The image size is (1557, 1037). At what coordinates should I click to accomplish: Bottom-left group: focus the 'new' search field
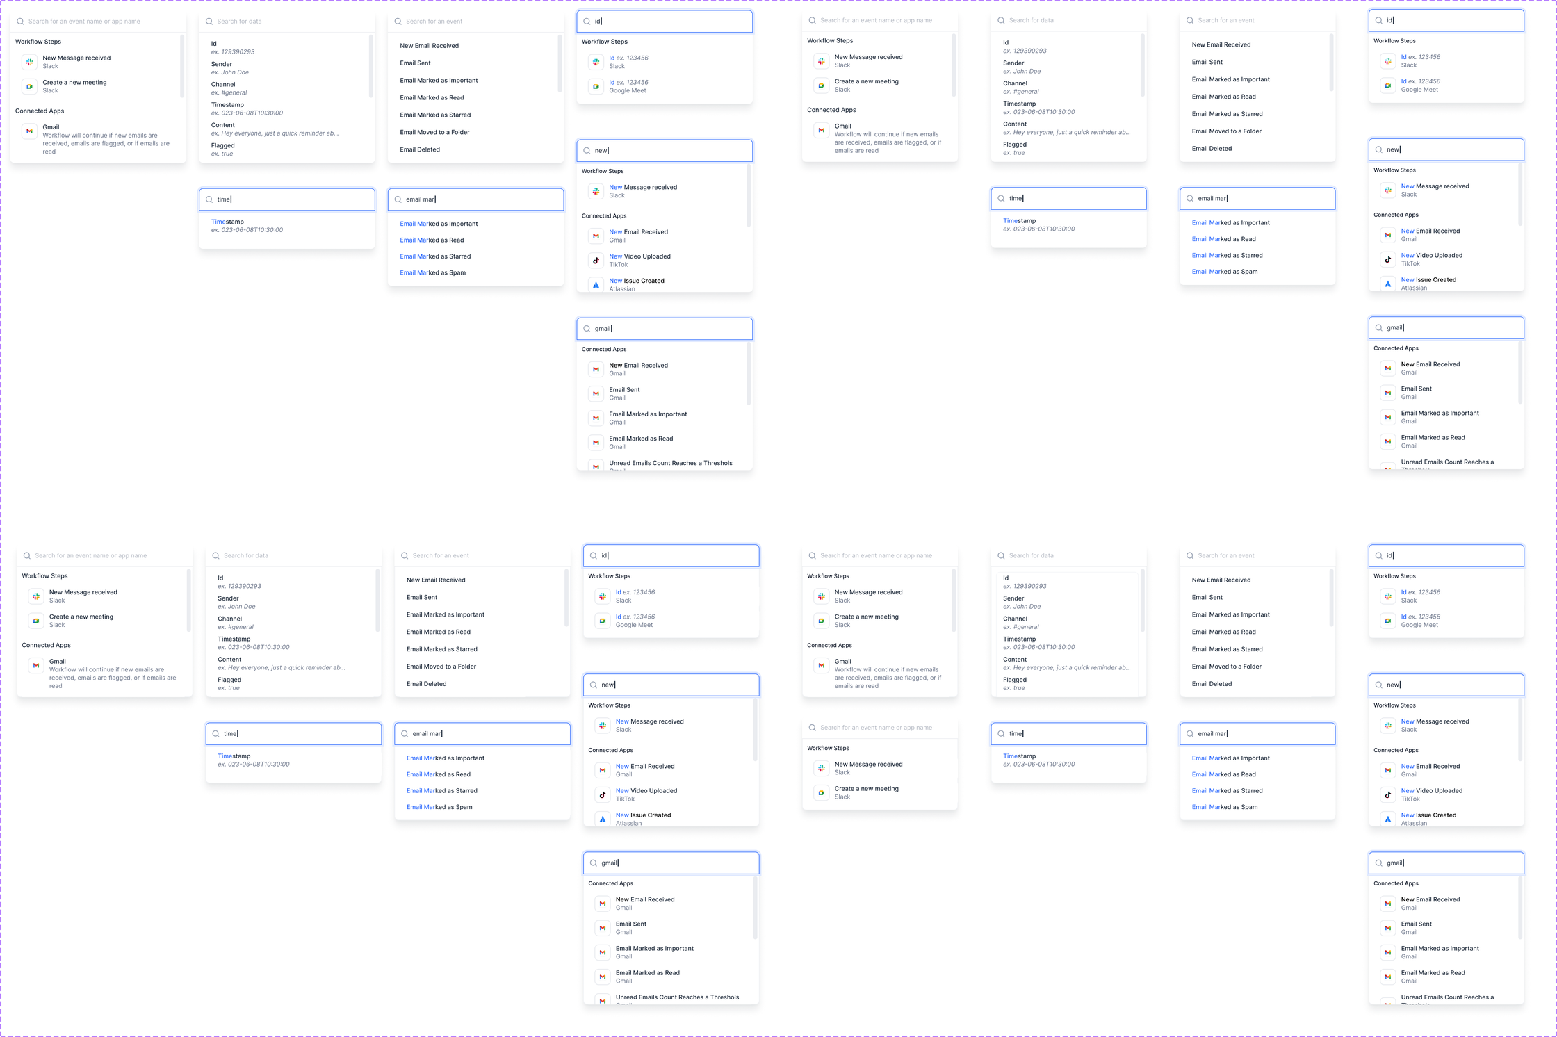pos(671,685)
